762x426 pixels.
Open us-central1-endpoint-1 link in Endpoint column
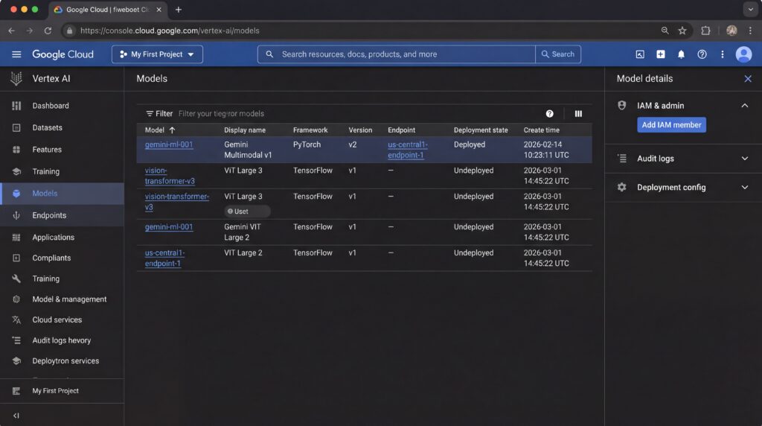click(x=408, y=150)
